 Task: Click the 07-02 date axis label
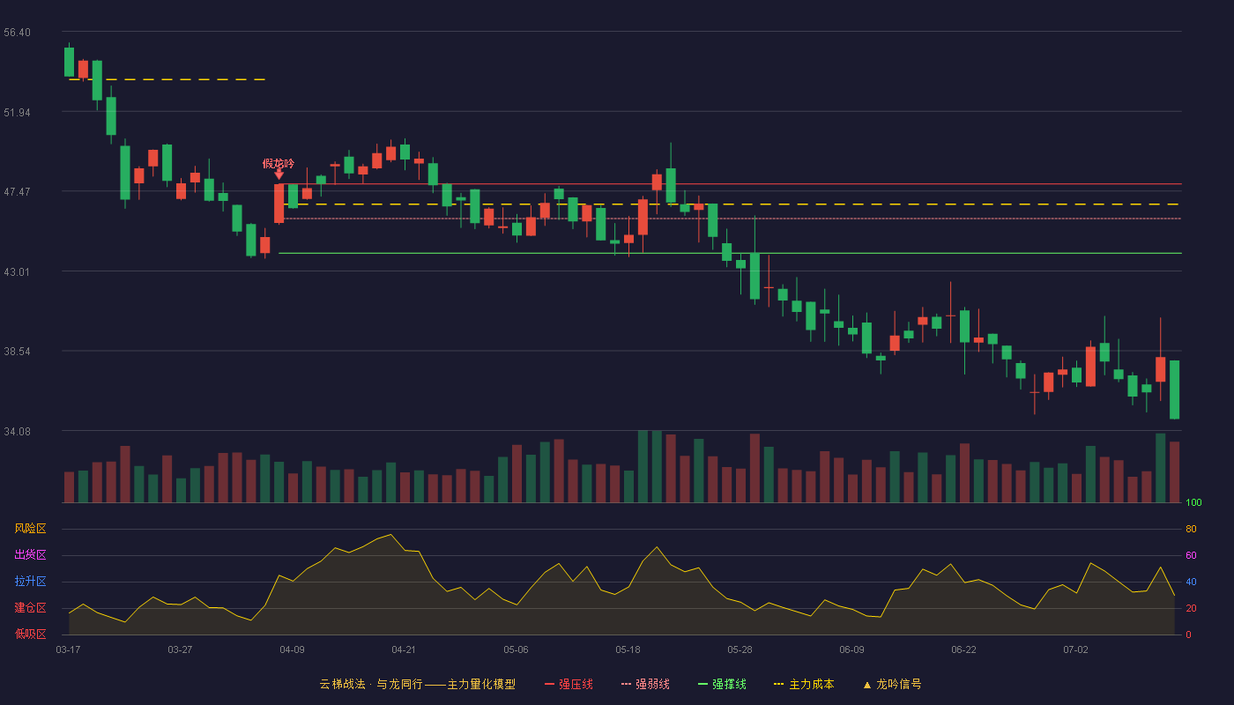[x=1075, y=649]
